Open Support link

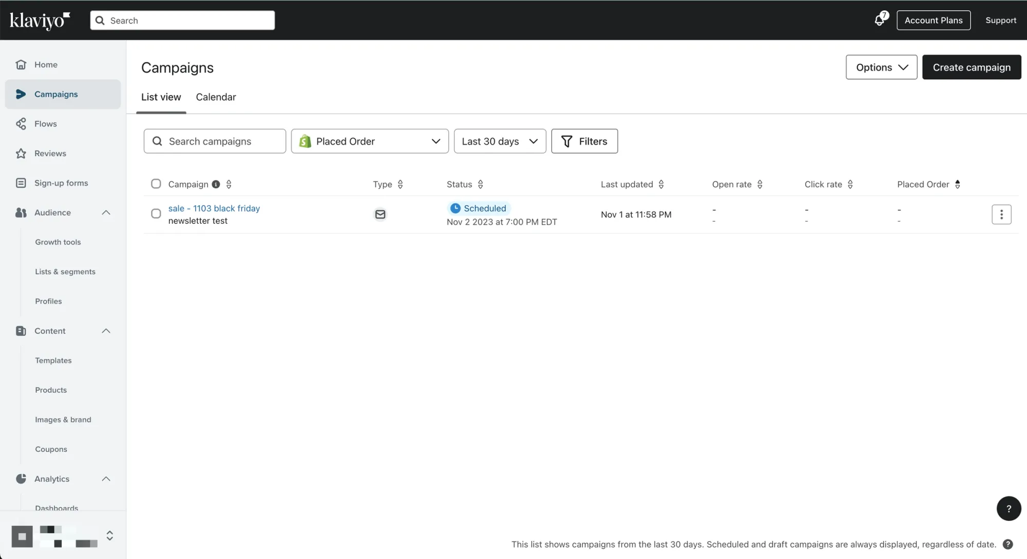click(x=1001, y=21)
